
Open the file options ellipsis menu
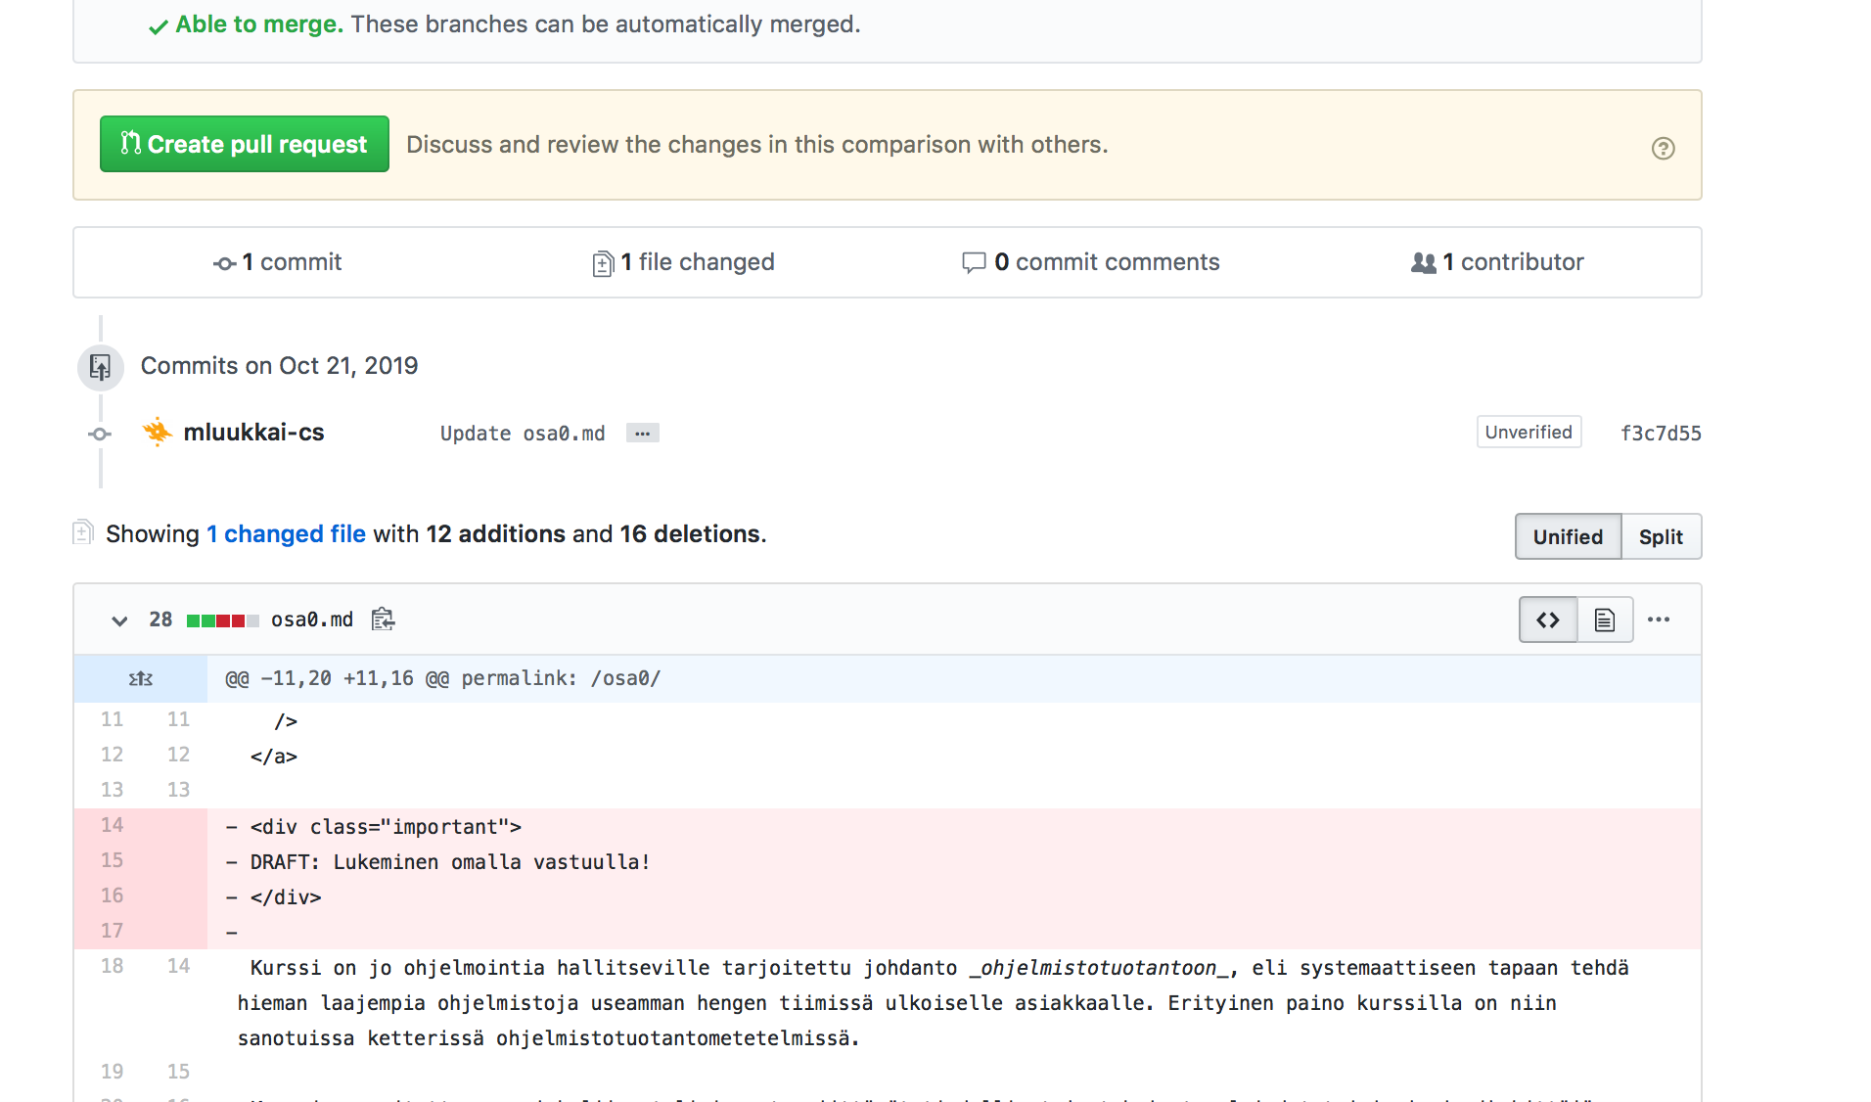coord(1659,620)
